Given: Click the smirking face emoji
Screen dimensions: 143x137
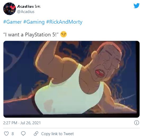Looking at the screenshot, I should tap(64, 34).
